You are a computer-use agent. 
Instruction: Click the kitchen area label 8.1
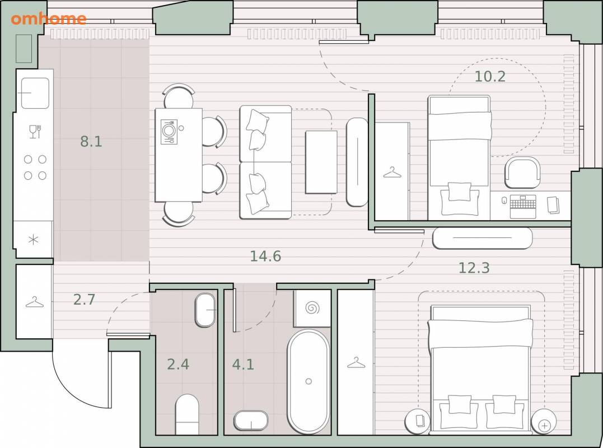(91, 142)
